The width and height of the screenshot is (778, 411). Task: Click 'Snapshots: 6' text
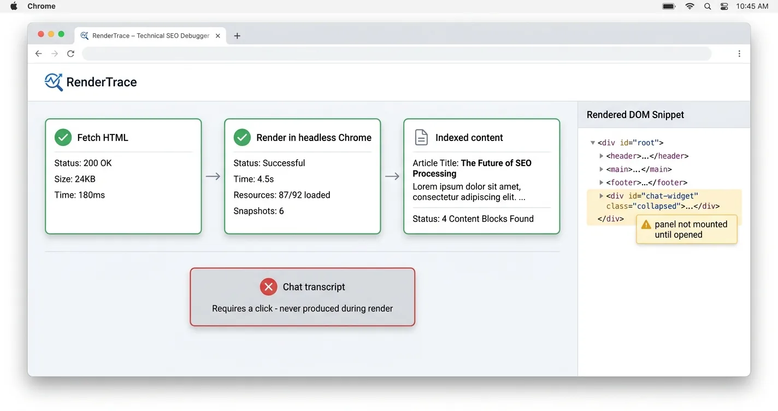(x=258, y=211)
